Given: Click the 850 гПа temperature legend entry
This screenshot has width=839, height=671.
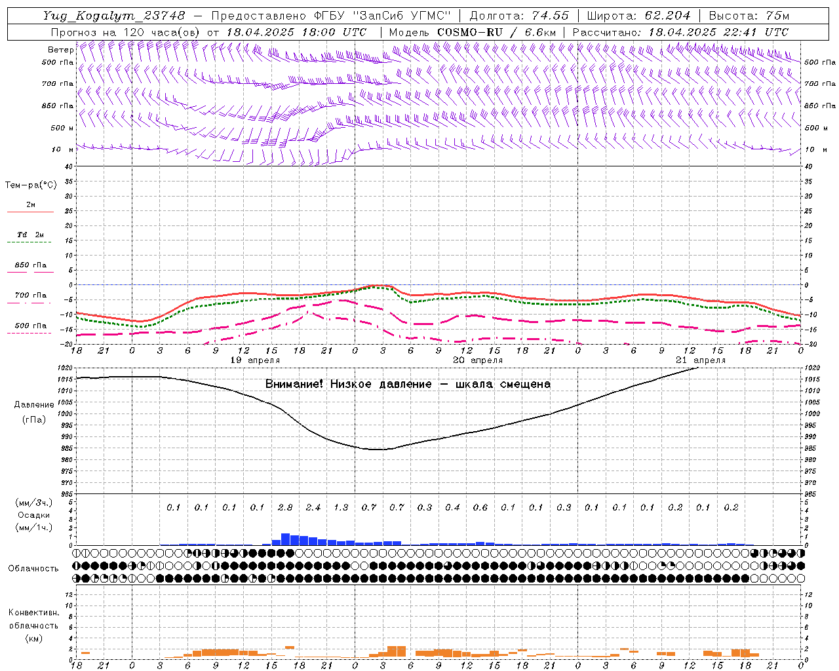Looking at the screenshot, I should [x=30, y=265].
